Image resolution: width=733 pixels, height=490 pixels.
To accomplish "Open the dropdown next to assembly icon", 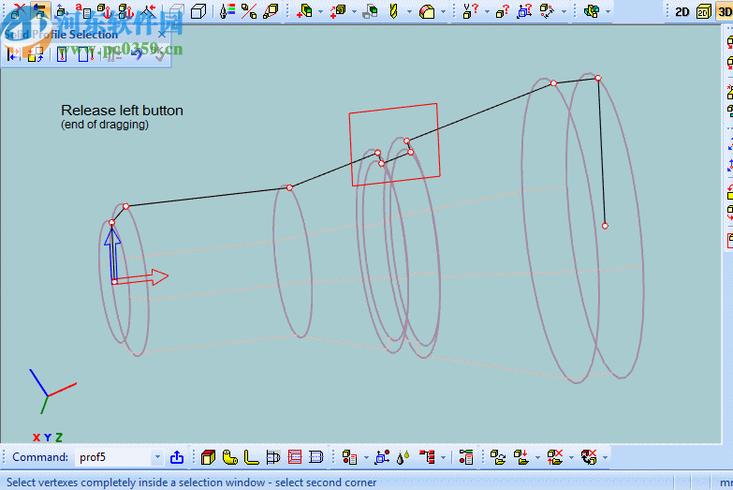I will (608, 11).
